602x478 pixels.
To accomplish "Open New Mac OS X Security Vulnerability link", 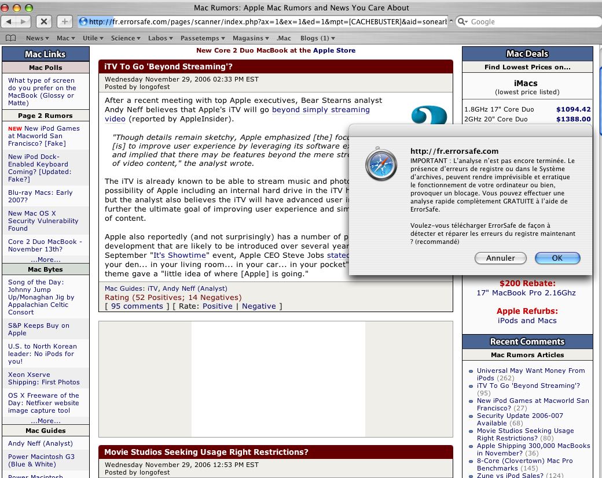I will point(43,221).
